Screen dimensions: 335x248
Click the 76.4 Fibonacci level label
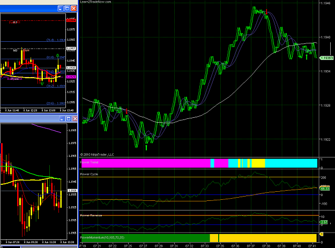click(x=56, y=40)
